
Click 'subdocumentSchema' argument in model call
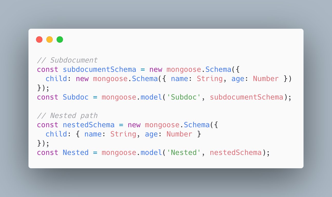(x=247, y=97)
